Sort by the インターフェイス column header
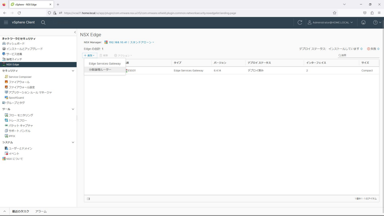384x216 pixels. click(x=316, y=63)
